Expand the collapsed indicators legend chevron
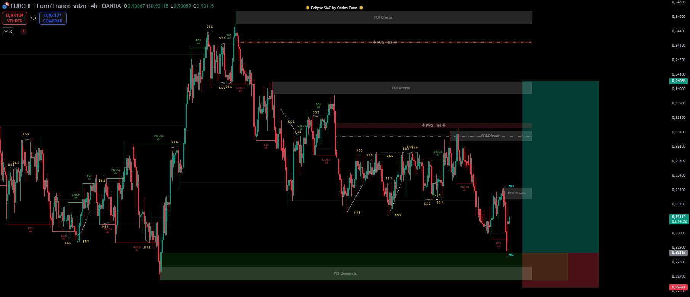The height and width of the screenshot is (297, 690). tap(8, 32)
